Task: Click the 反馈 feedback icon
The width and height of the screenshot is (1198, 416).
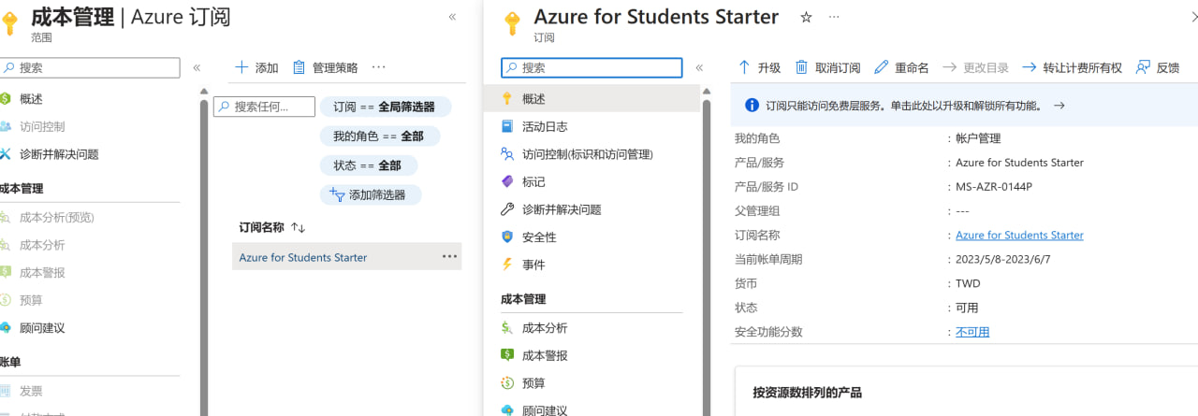Action: [x=1143, y=67]
